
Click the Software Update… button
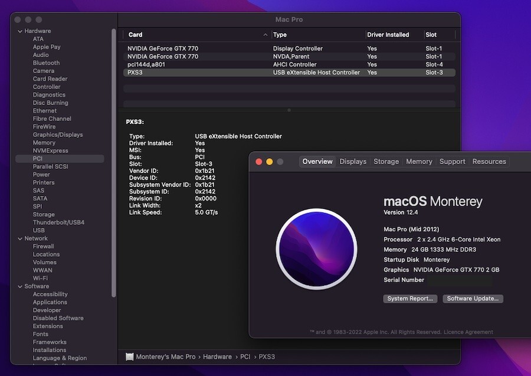point(473,299)
